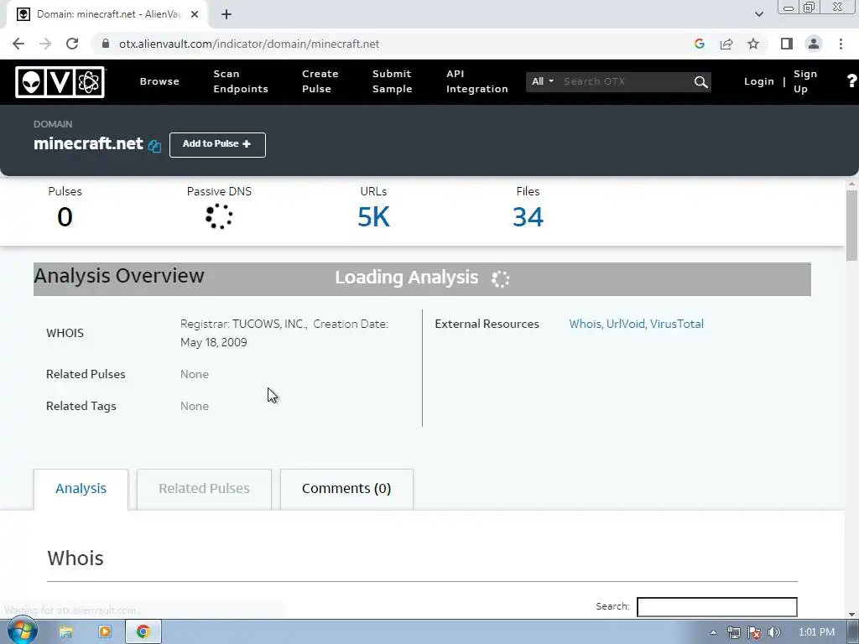Click the Sign Up link
859x644 pixels.
point(804,81)
